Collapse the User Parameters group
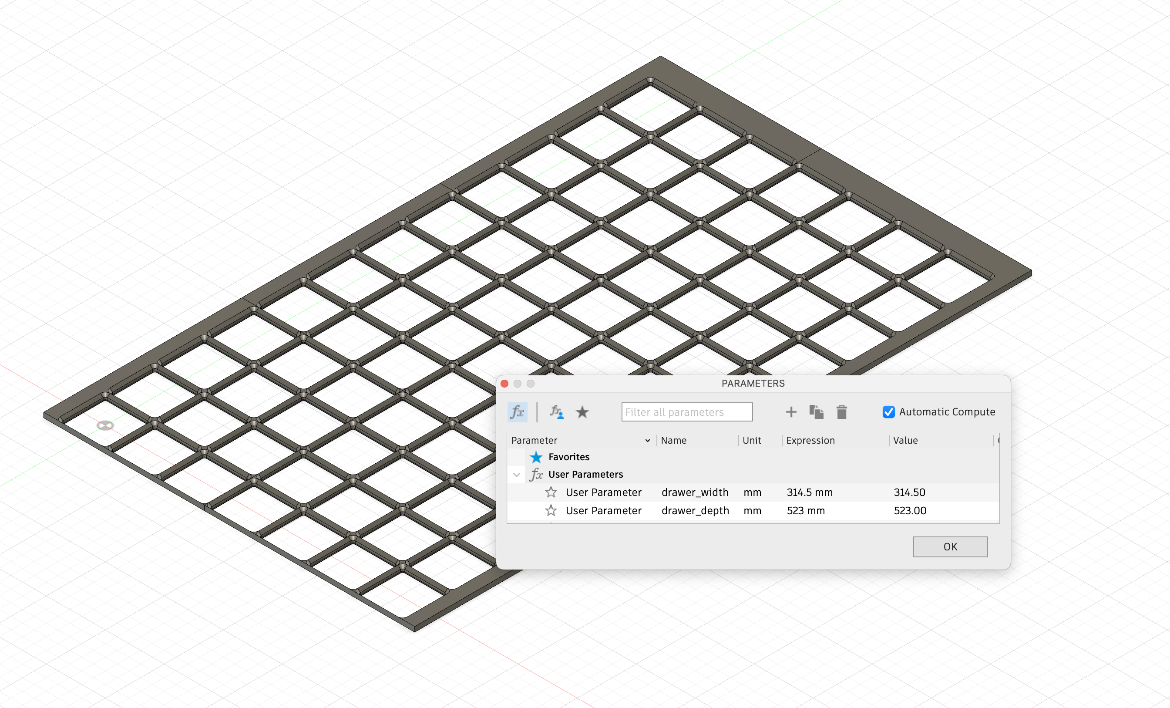Viewport: 1170px width, 708px height. coord(517,474)
